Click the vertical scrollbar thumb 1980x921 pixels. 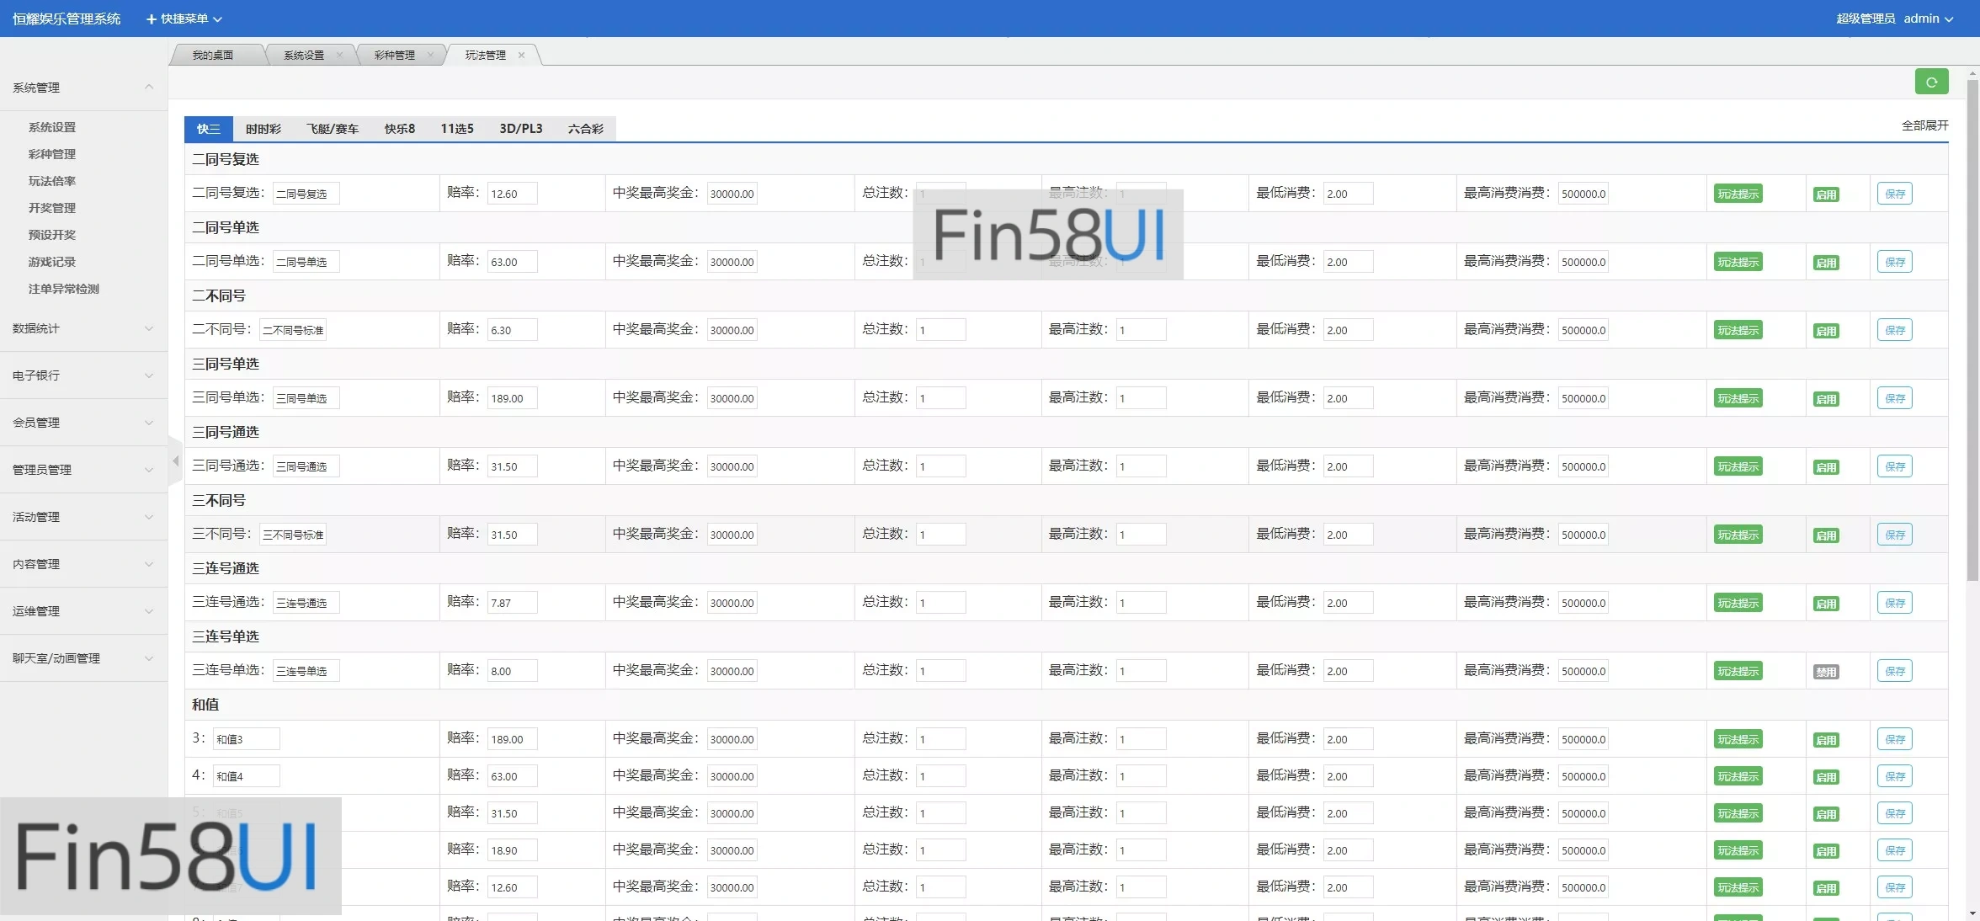tap(1972, 328)
